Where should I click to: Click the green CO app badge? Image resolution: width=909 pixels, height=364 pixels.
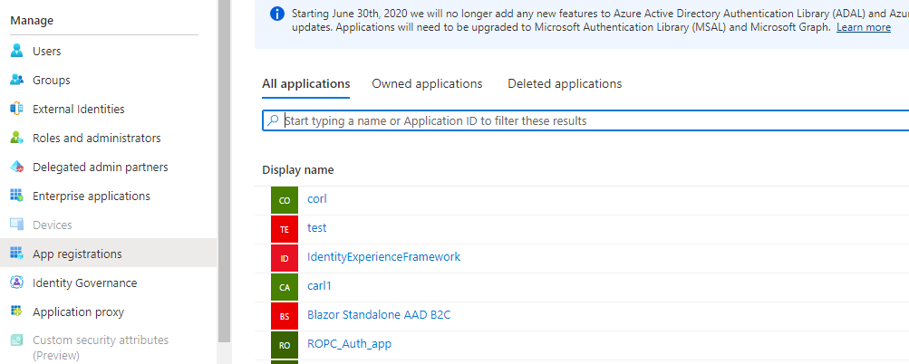pyautogui.click(x=284, y=200)
